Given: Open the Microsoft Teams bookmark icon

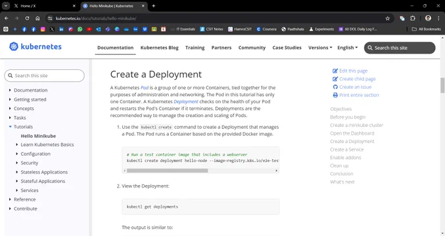Looking at the screenshot, I should (107, 29).
